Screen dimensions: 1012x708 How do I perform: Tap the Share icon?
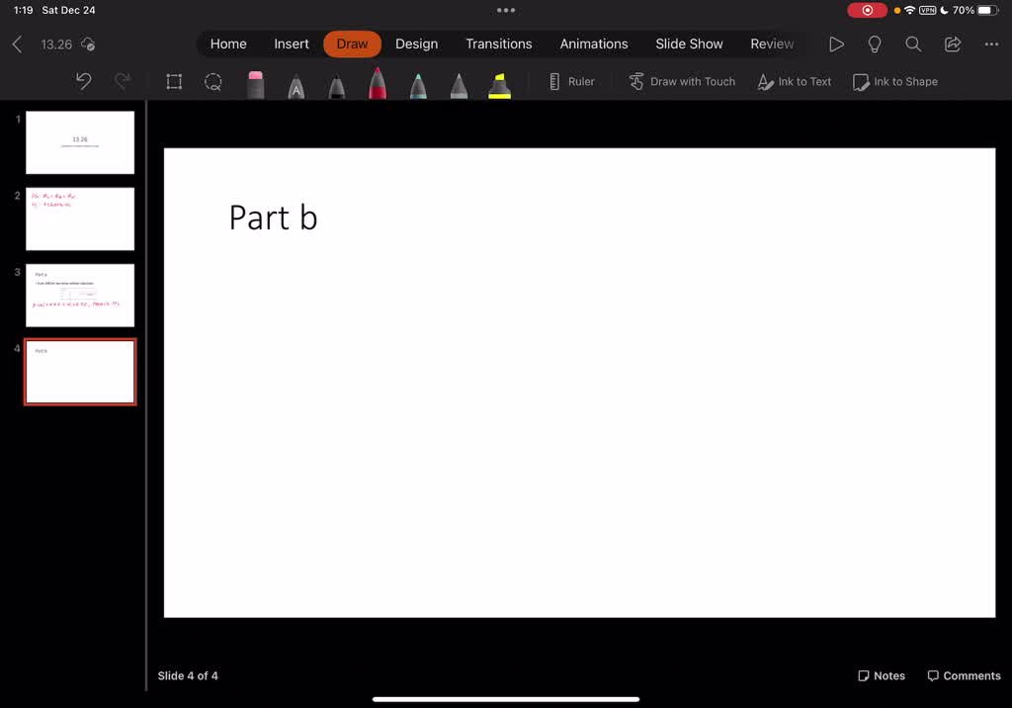(953, 44)
